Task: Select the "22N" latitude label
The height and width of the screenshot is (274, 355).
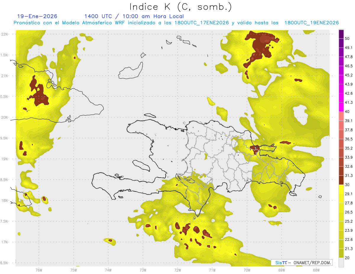Action: [4, 34]
